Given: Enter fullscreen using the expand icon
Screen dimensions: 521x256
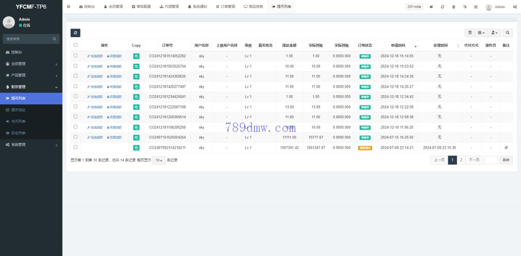Looking at the screenshot, I should [476, 7].
